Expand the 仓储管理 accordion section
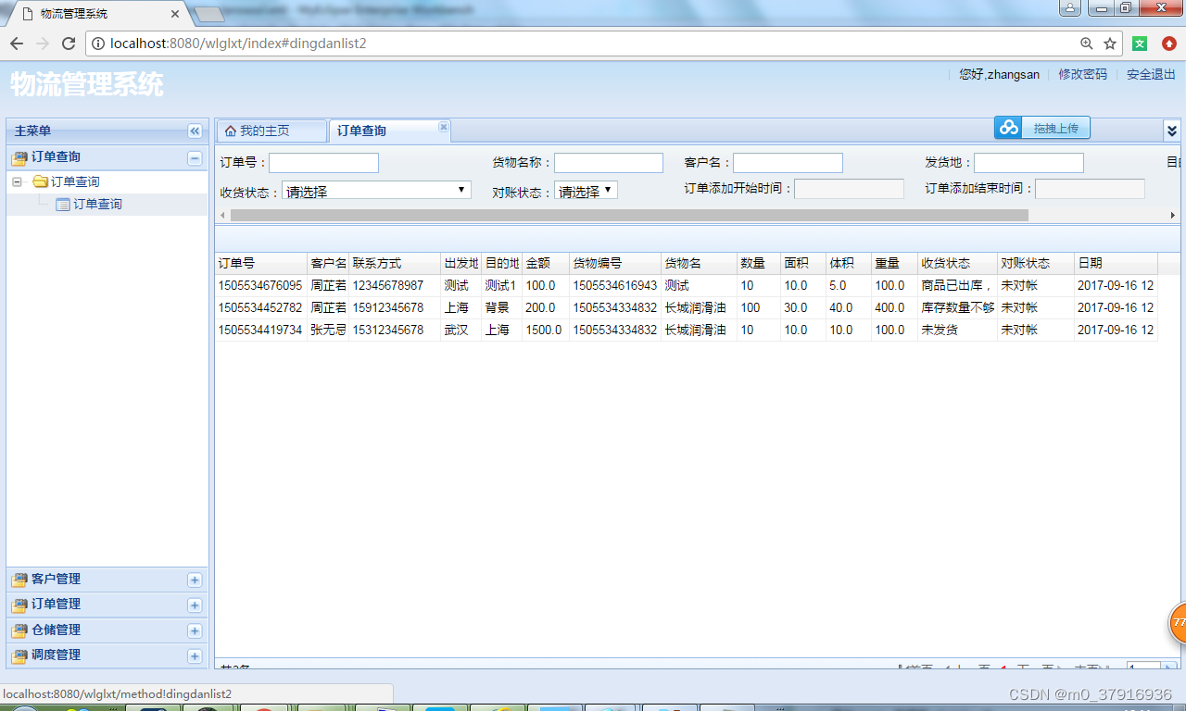This screenshot has width=1186, height=711. 195,630
